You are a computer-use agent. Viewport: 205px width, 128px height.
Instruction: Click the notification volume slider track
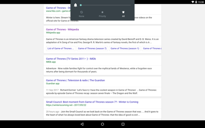coord(106,5)
